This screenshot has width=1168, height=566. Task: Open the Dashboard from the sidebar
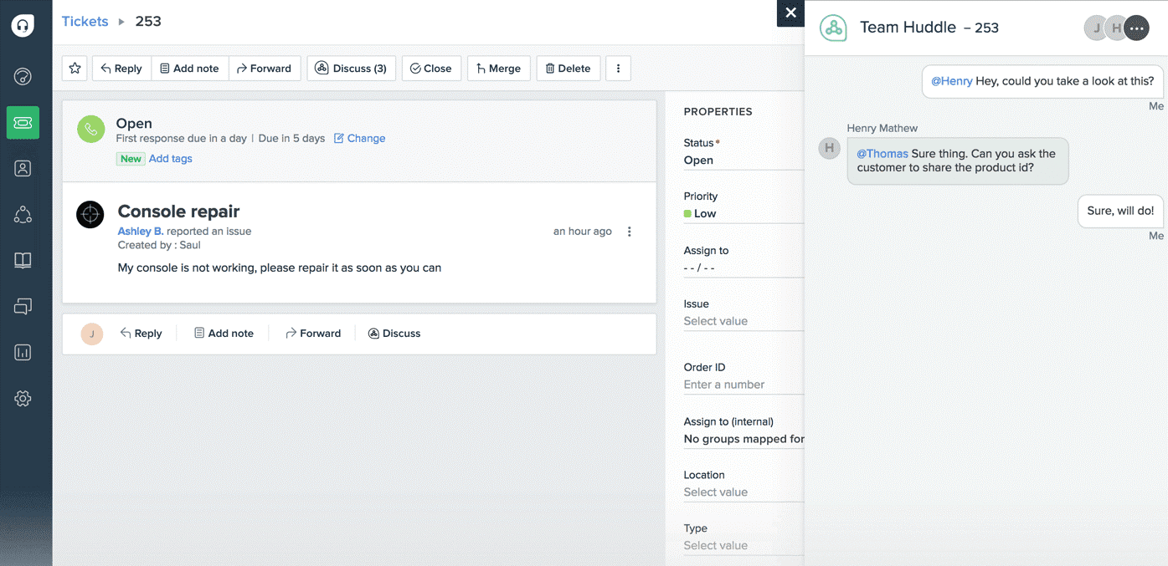[23, 76]
